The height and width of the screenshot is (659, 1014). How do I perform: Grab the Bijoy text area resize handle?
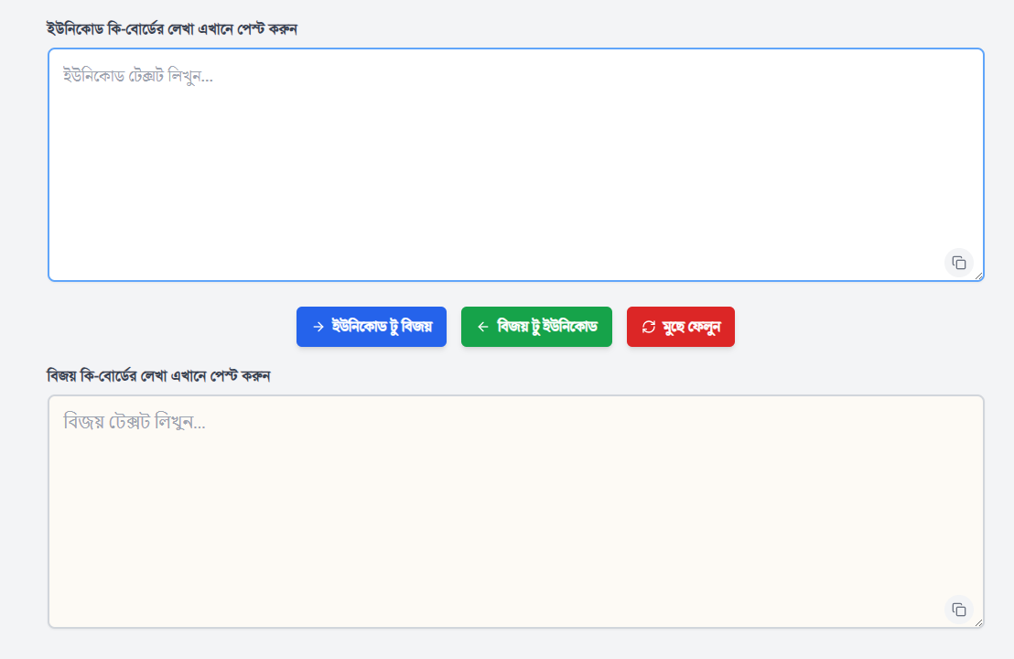pyautogui.click(x=978, y=622)
